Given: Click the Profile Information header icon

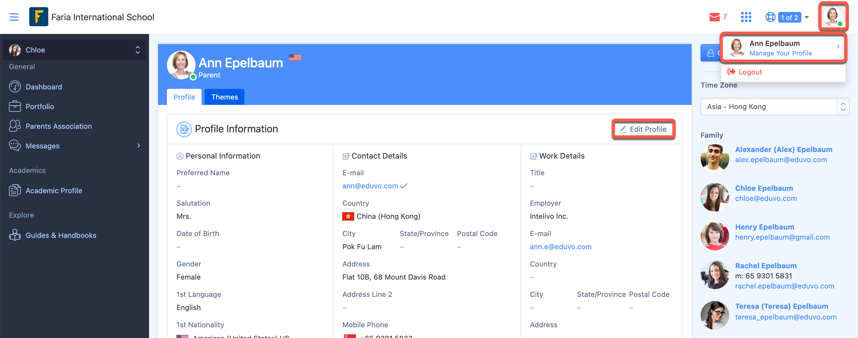Looking at the screenshot, I should tap(184, 129).
